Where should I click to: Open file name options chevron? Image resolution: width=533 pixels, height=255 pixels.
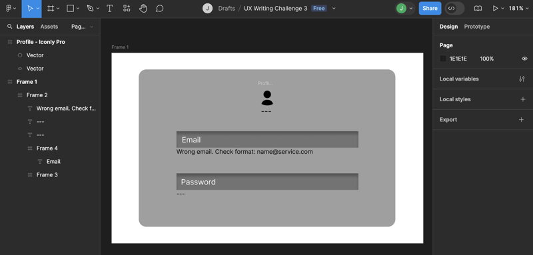[x=334, y=9]
